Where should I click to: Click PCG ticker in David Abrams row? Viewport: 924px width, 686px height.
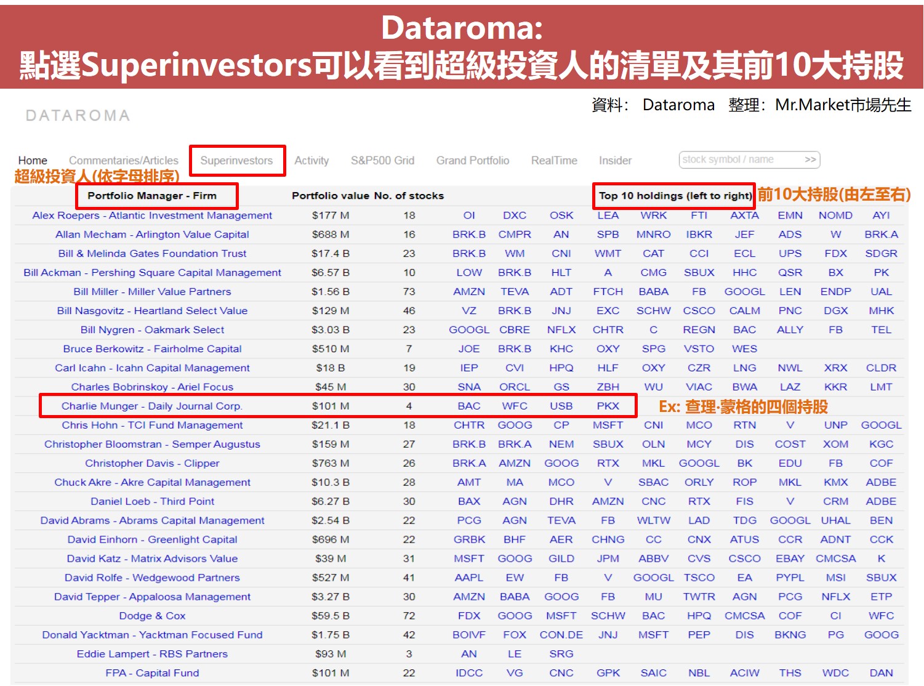pos(469,520)
